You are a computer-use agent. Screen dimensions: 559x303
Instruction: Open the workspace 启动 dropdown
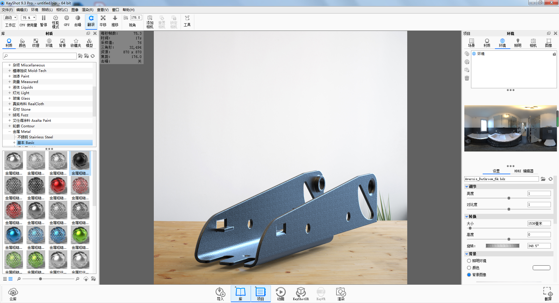11,18
